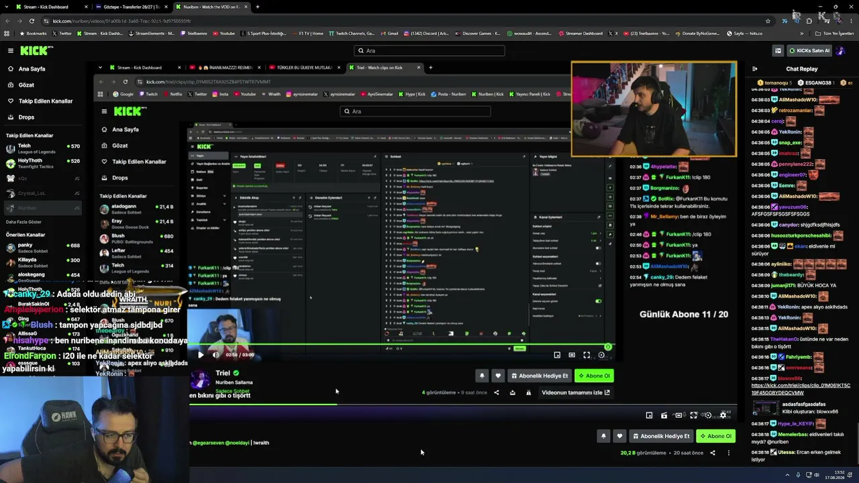Seek the VOD using the progress bar
859x483 pixels.
coord(463,404)
